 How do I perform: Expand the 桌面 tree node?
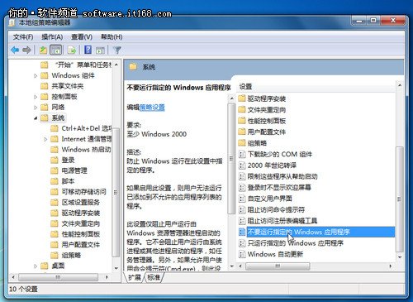point(36,266)
